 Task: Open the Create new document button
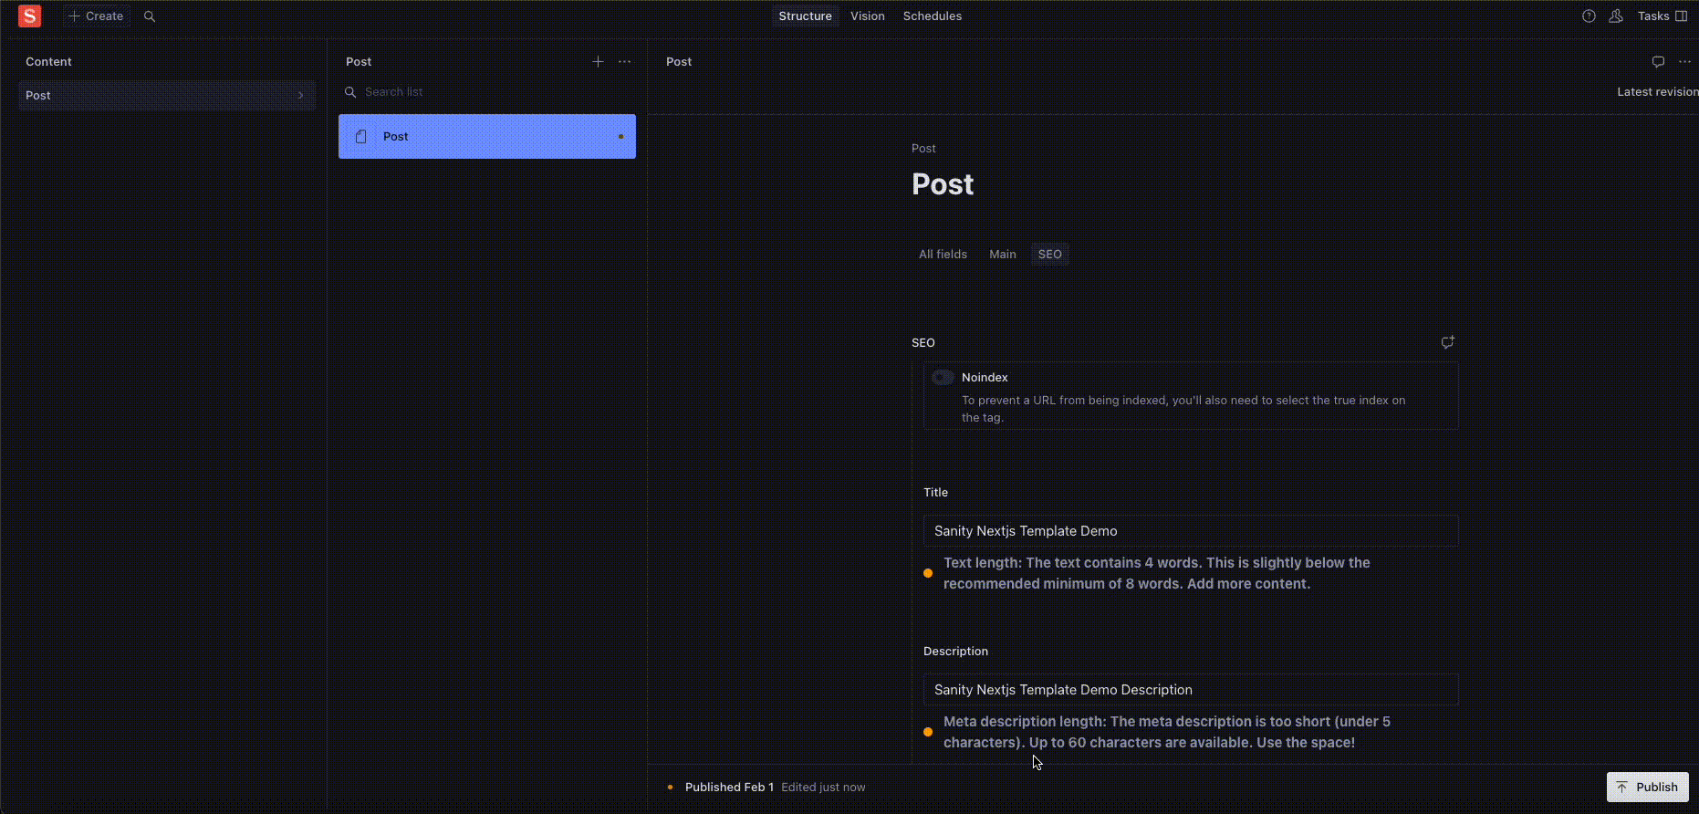(96, 16)
